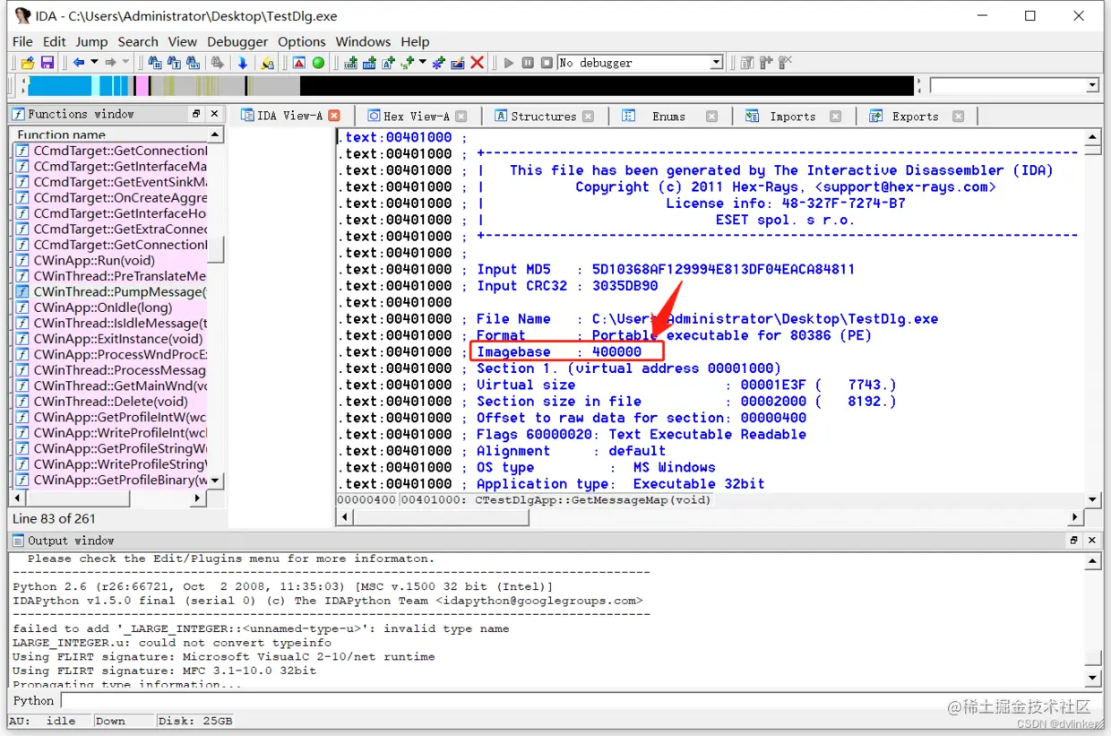
Task: Switch to the Exports tab
Action: pyautogui.click(x=915, y=116)
